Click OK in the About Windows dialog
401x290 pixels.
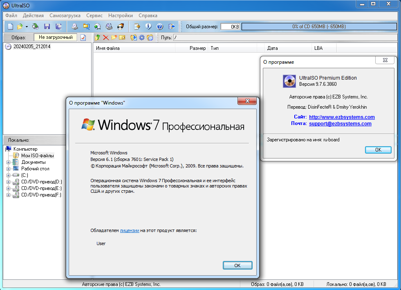(x=237, y=265)
